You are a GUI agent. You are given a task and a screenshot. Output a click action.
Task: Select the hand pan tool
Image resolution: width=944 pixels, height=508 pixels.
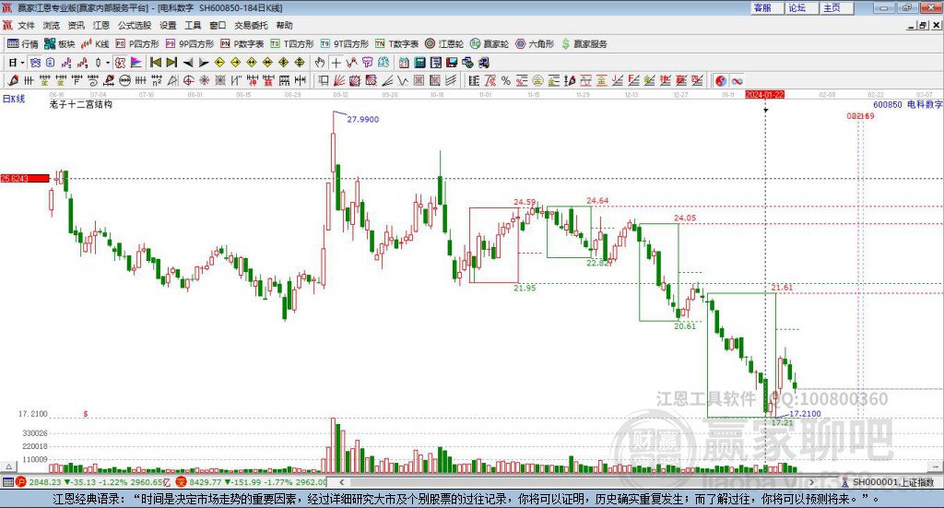click(x=320, y=63)
